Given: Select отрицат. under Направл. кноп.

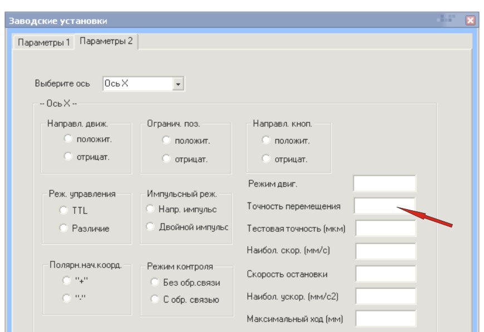Looking at the screenshot, I should (266, 159).
